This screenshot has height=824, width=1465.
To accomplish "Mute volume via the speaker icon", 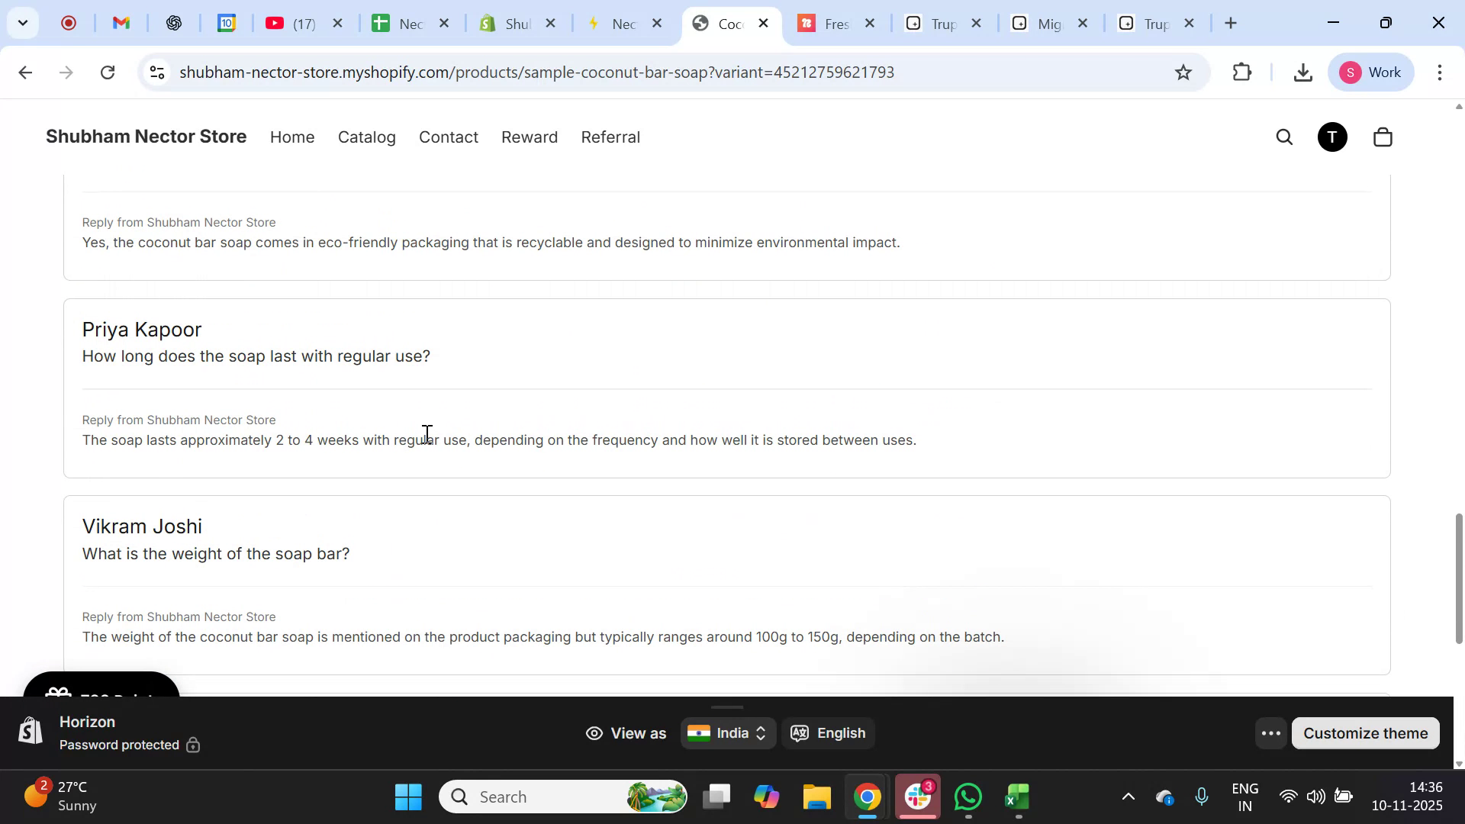I will coord(1317,797).
